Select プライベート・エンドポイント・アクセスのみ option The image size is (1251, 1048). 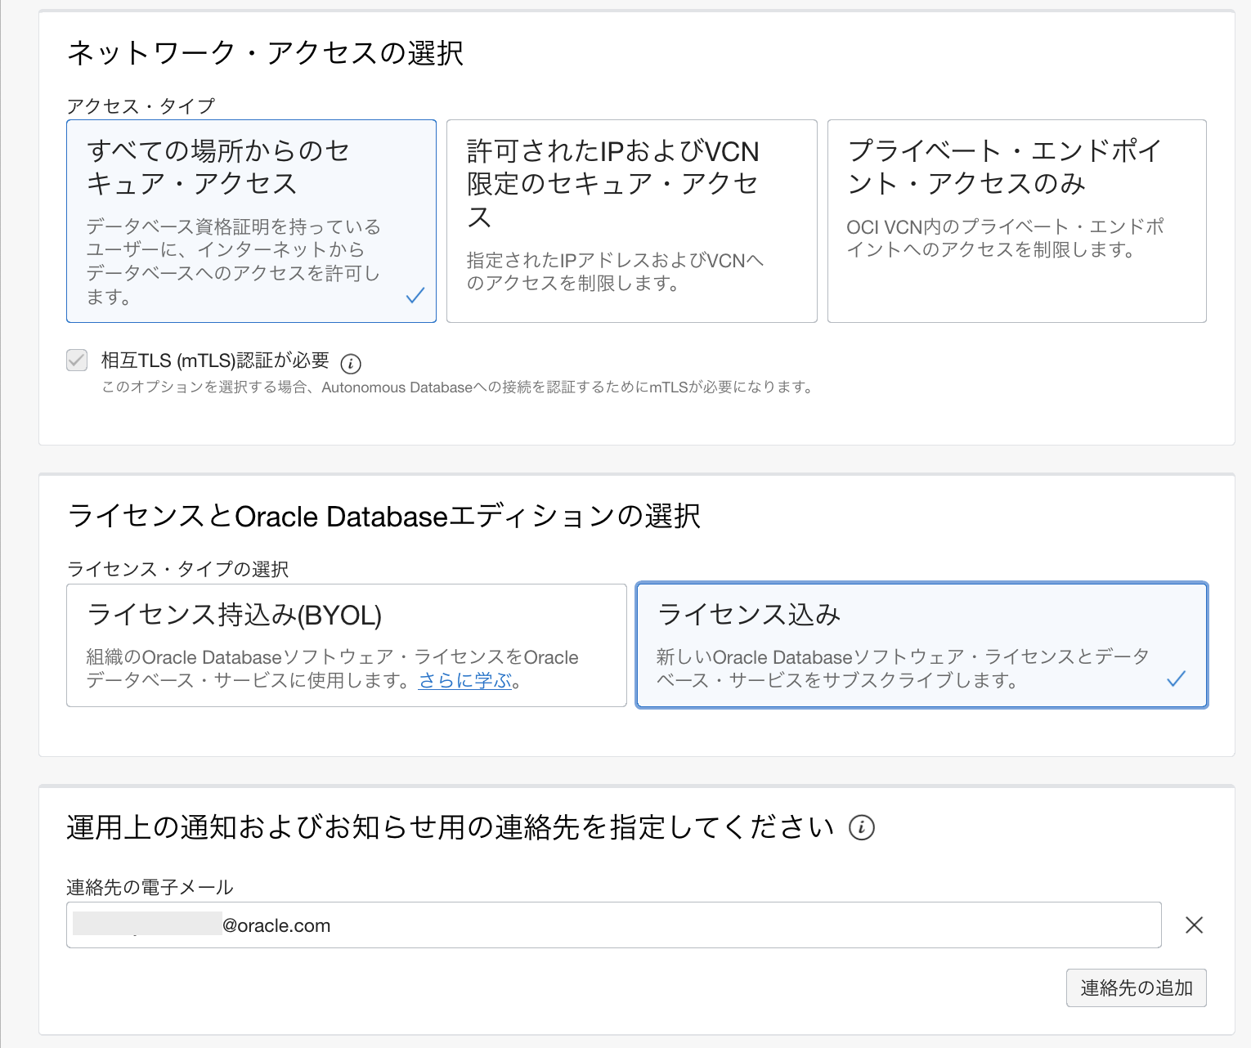[1016, 221]
